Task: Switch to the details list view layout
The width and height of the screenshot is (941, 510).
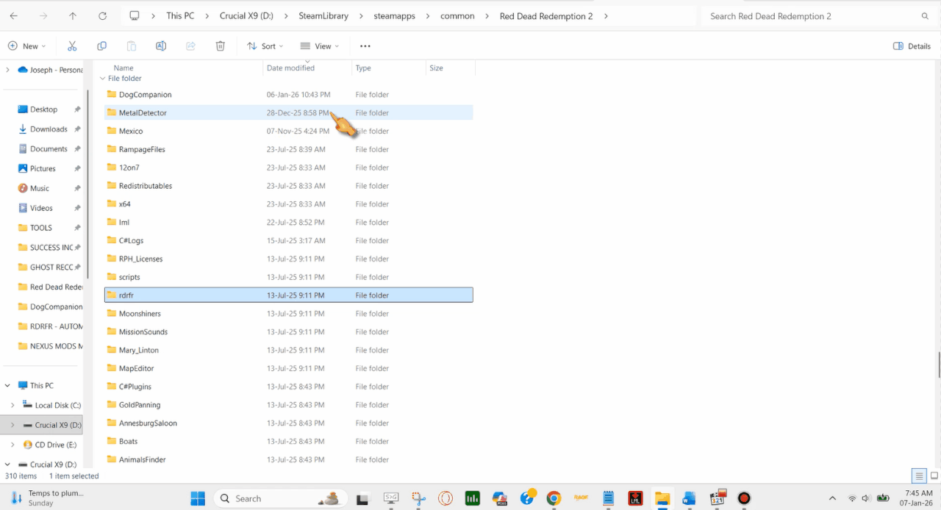Action: click(x=919, y=475)
